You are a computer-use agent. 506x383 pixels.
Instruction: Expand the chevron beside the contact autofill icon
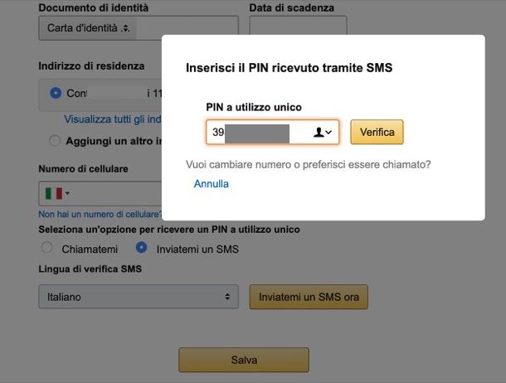point(329,133)
